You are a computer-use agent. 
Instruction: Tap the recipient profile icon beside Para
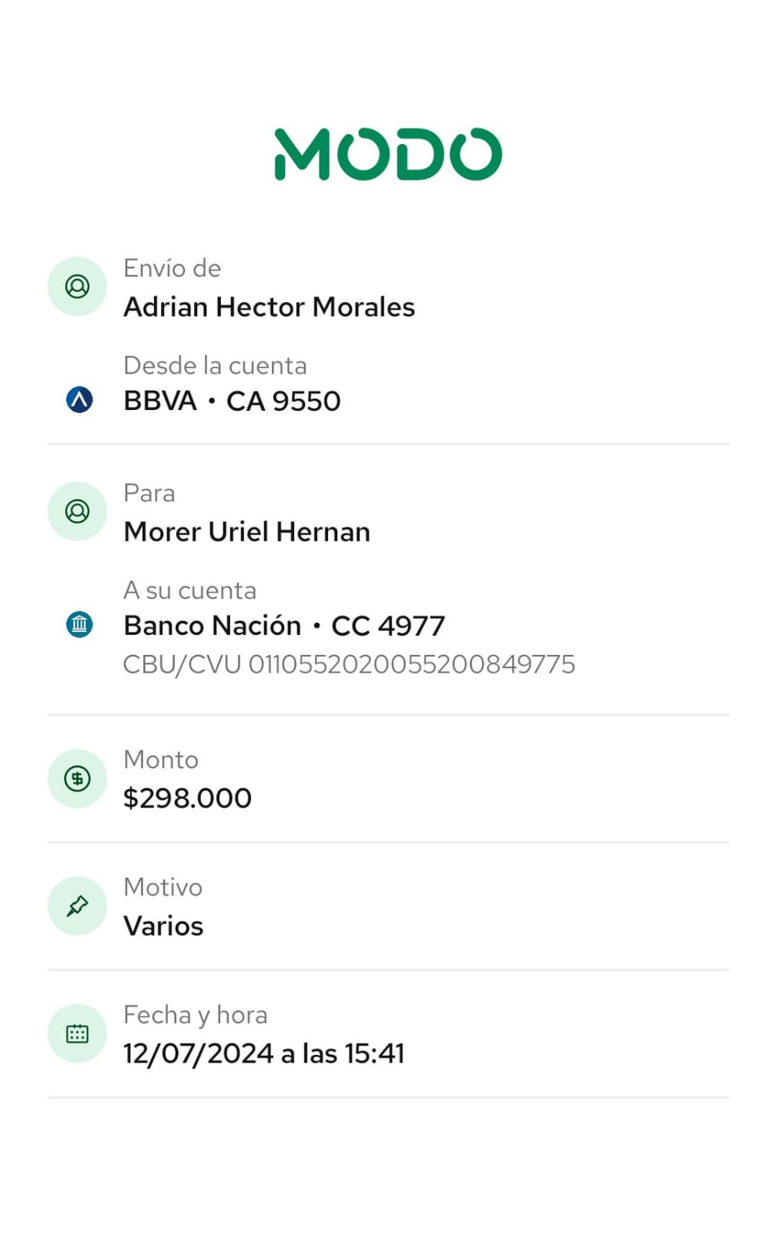tap(77, 512)
